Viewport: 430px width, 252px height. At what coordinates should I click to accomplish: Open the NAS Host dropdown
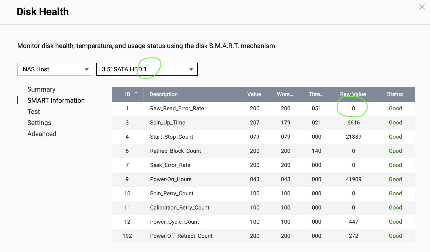point(55,69)
